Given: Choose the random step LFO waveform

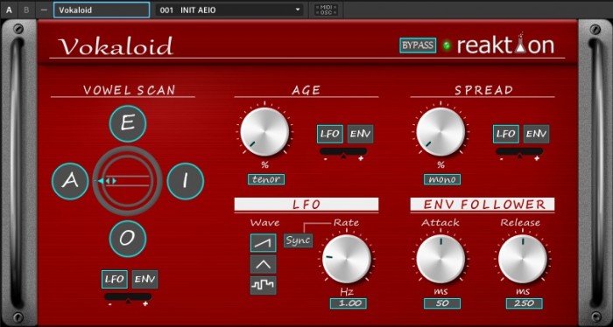Looking at the screenshot, I should pyautogui.click(x=263, y=285).
